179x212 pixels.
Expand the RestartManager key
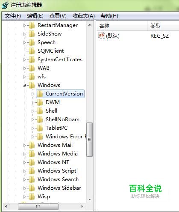(x=24, y=26)
